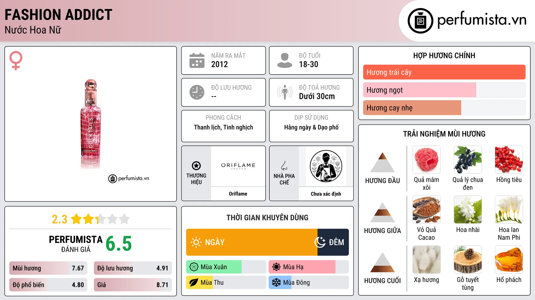Click the THỜI GIAN KHUYÊN DÙNG heading
The image size is (535, 300).
point(267,217)
